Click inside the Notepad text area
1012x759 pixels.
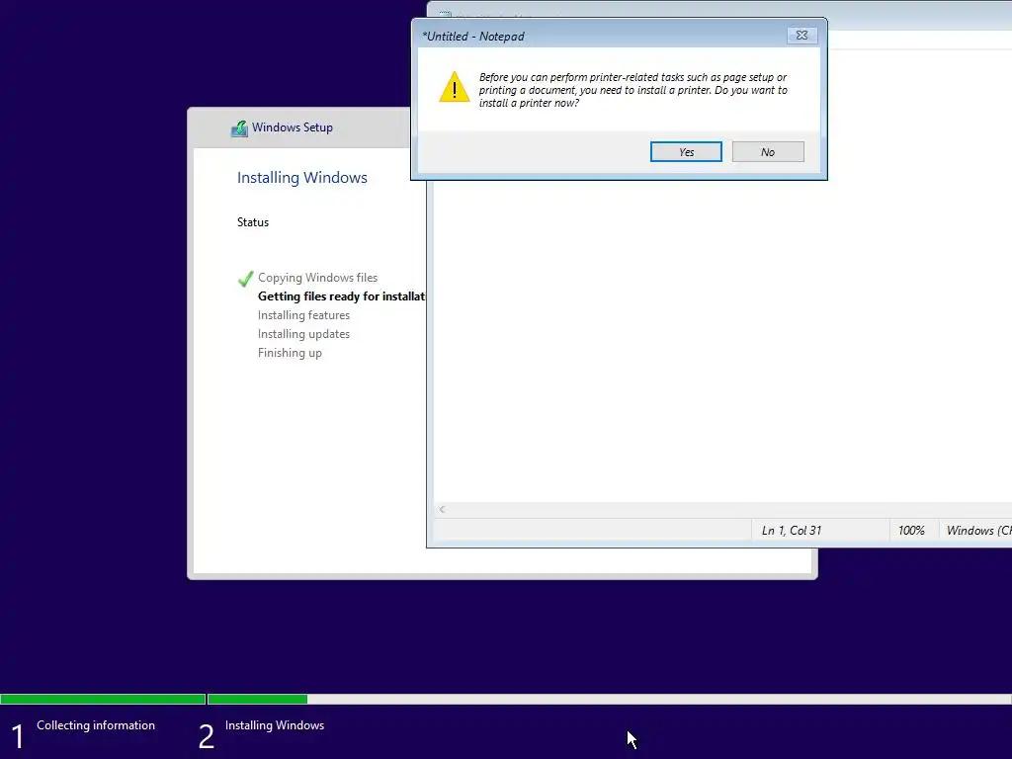(722, 342)
